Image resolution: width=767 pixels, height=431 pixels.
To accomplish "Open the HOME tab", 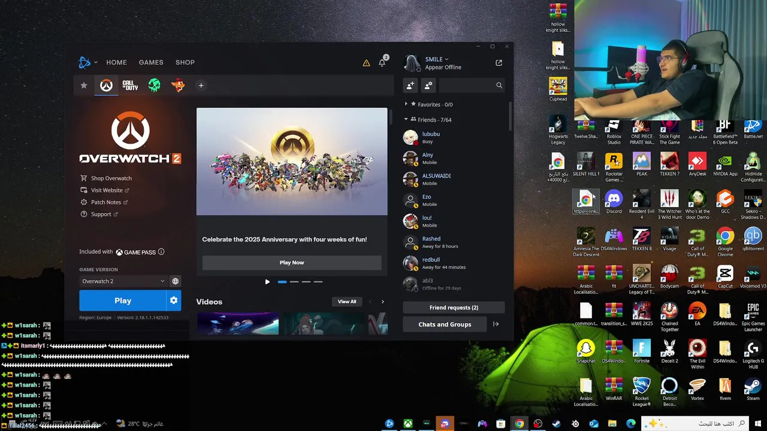I will point(116,62).
